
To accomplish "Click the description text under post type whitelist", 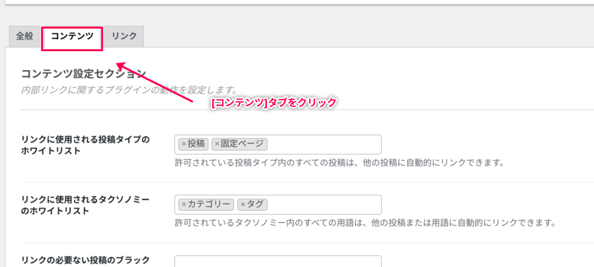I will coord(340,163).
